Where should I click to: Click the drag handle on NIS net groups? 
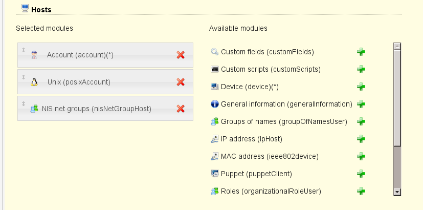[23, 103]
